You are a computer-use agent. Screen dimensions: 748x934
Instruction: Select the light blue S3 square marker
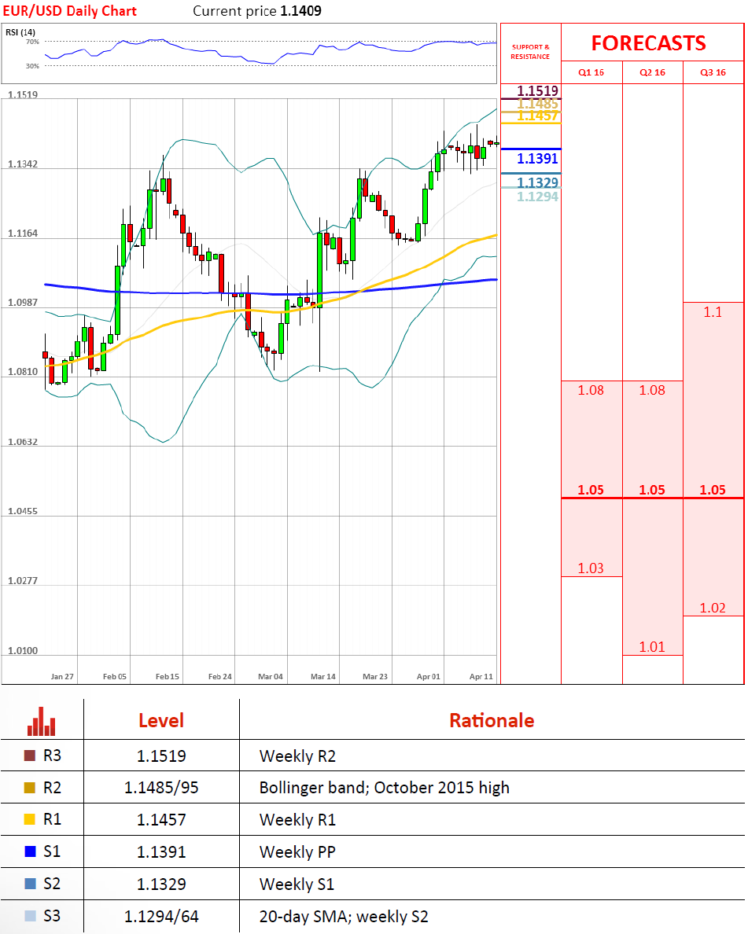30,916
